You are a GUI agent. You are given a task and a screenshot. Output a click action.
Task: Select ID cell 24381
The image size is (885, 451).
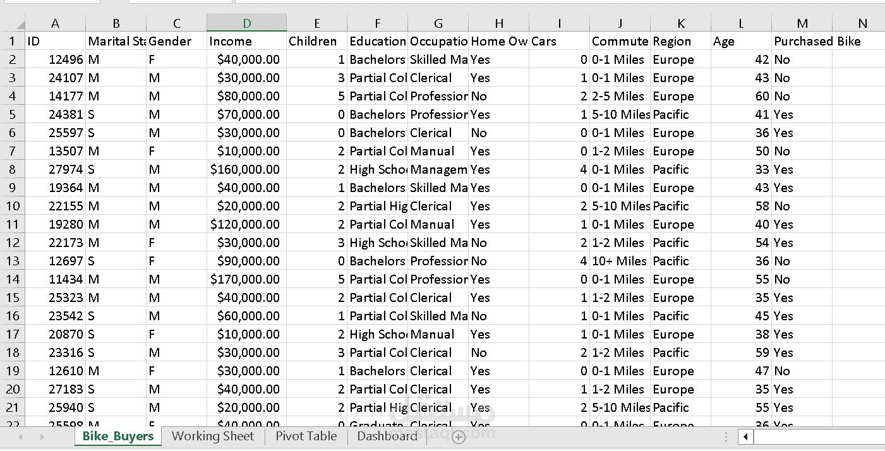click(x=56, y=114)
